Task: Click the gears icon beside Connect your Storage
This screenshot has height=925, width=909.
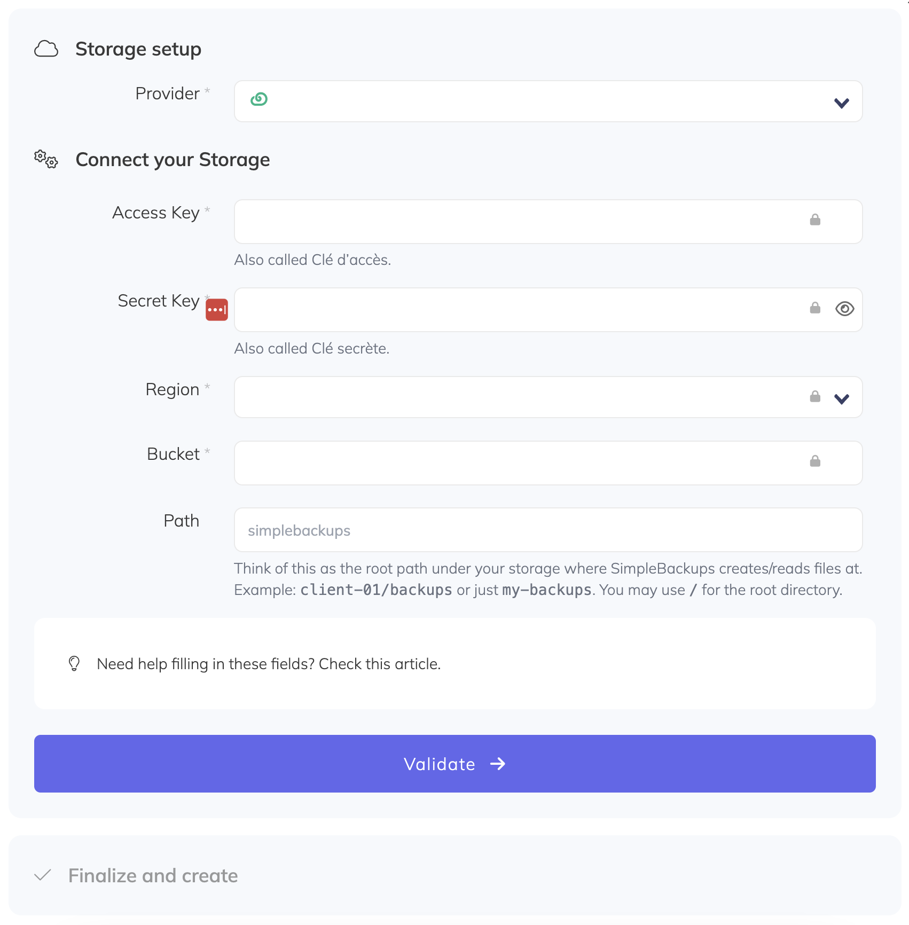Action: click(46, 159)
